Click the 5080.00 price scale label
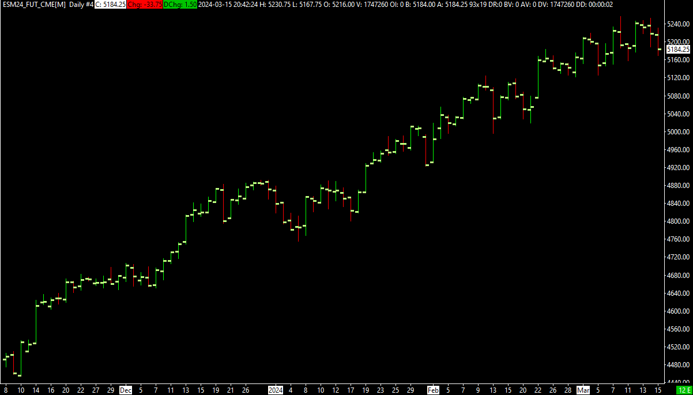 (x=679, y=96)
